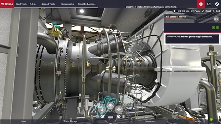Open the Simplified Actions menu
Image resolution: width=221 pixels, height=124 pixels.
(87, 4)
